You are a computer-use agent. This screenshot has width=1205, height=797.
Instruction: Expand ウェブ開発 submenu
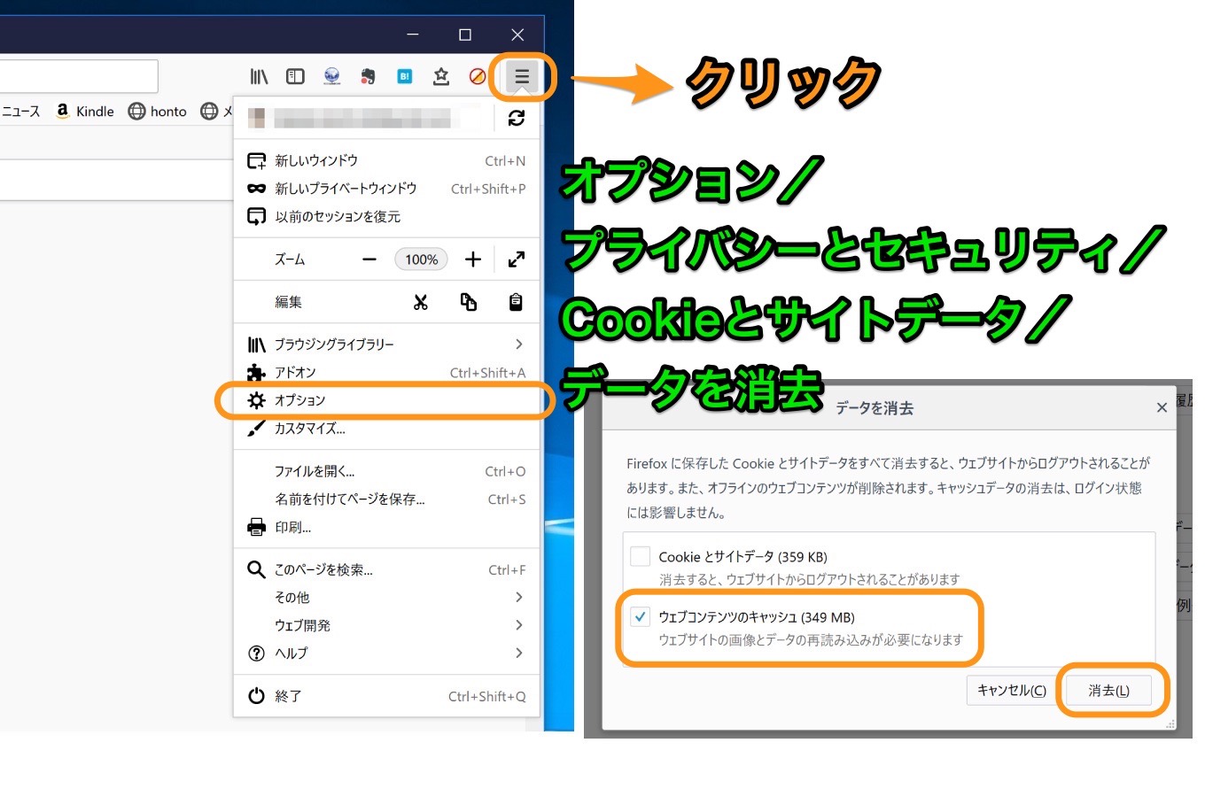(x=386, y=625)
